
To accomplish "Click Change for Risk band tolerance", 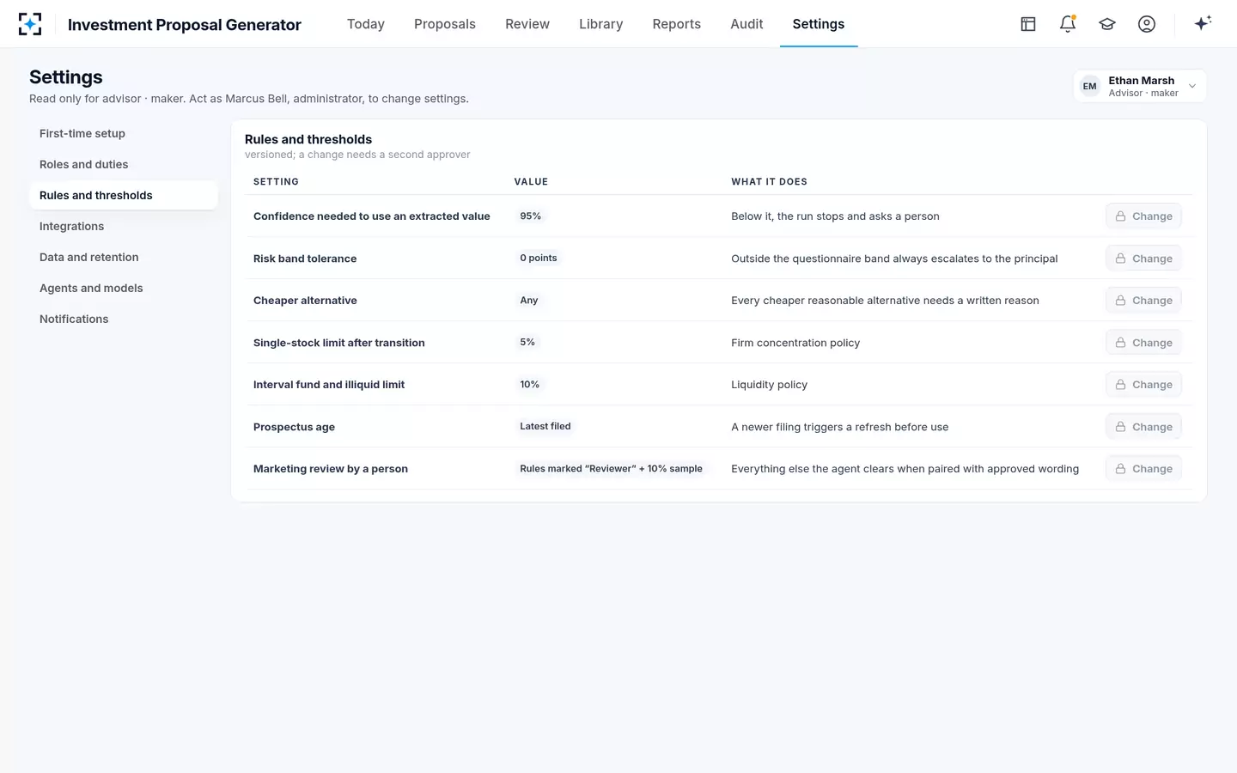I will (1143, 259).
